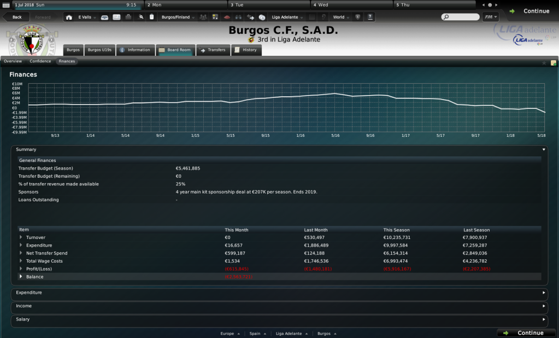Open the Liga Adelante toolbar dropdown
559x338 pixels.
[287, 17]
